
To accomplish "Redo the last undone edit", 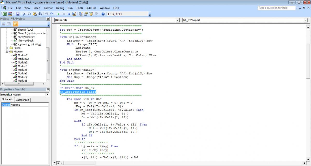I will pyautogui.click(x=52, y=14).
